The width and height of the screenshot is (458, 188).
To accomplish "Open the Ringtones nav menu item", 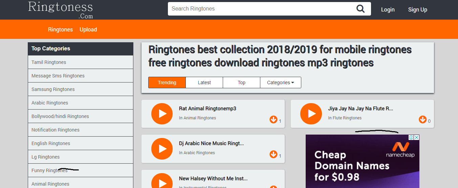I will 60,29.
